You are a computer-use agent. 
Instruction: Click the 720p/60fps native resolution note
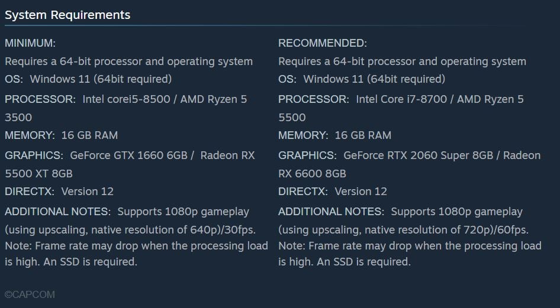tap(404, 229)
